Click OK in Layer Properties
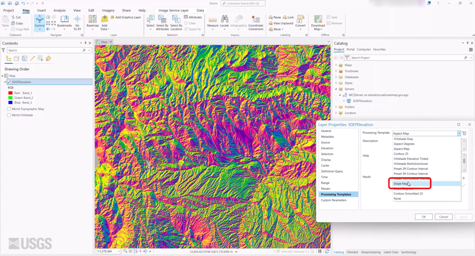 (x=424, y=217)
